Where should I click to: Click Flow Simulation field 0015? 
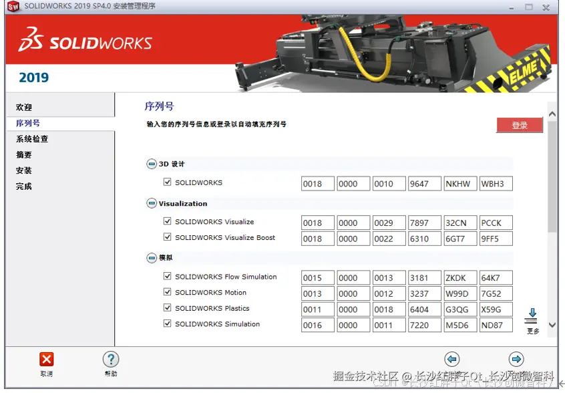tap(318, 277)
